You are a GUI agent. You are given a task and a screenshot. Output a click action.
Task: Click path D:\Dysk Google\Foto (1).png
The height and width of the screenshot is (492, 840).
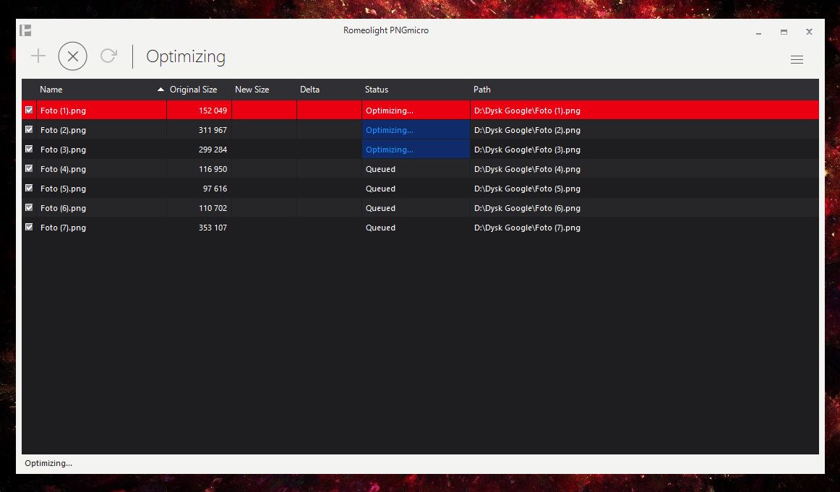(527, 111)
